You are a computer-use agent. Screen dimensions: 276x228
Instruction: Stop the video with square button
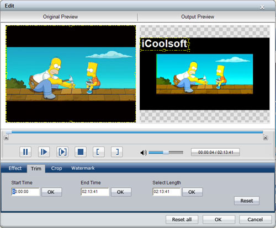pyautogui.click(x=81, y=152)
